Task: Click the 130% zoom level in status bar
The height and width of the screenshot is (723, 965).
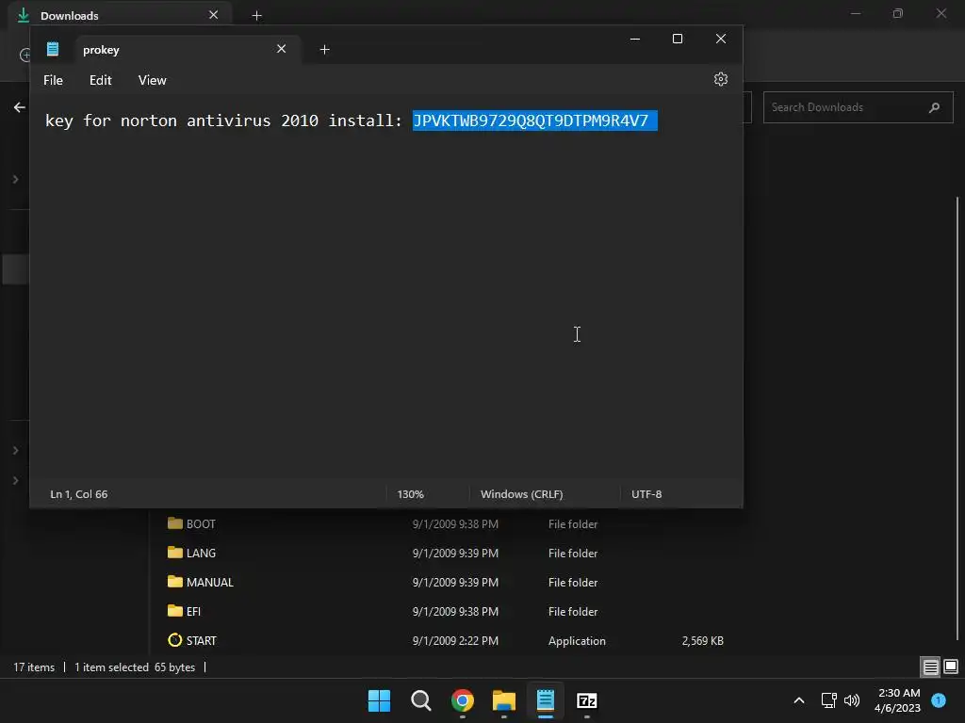Action: (x=411, y=494)
